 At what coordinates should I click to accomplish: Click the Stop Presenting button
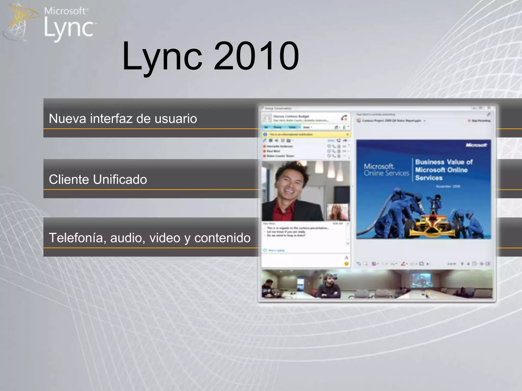point(479,121)
